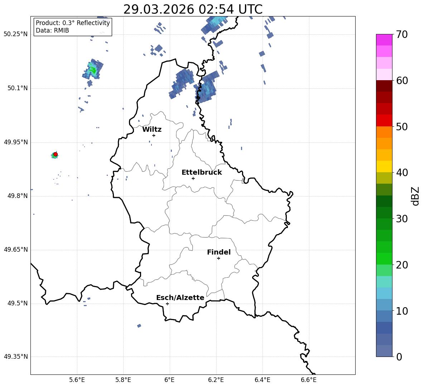
Task: Click the Esch/Alzette station cross marker
Action: coord(167,304)
